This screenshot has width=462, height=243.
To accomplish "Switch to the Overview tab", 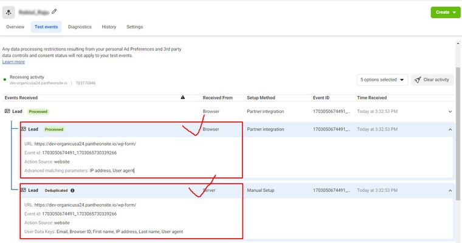I will (x=15, y=27).
